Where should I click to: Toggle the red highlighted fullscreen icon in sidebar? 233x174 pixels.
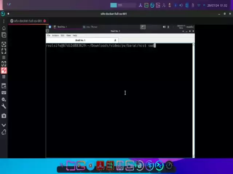click(x=4, y=70)
